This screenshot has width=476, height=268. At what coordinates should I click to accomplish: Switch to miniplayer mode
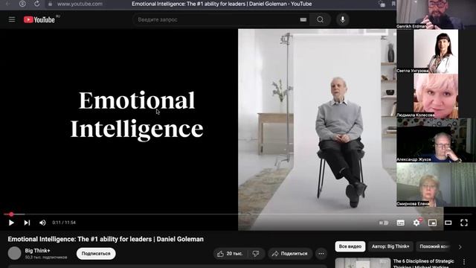coord(432,223)
